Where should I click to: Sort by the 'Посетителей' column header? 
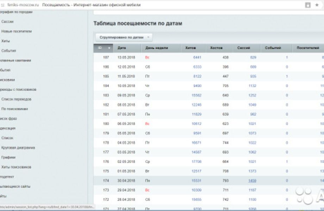click(x=308, y=48)
